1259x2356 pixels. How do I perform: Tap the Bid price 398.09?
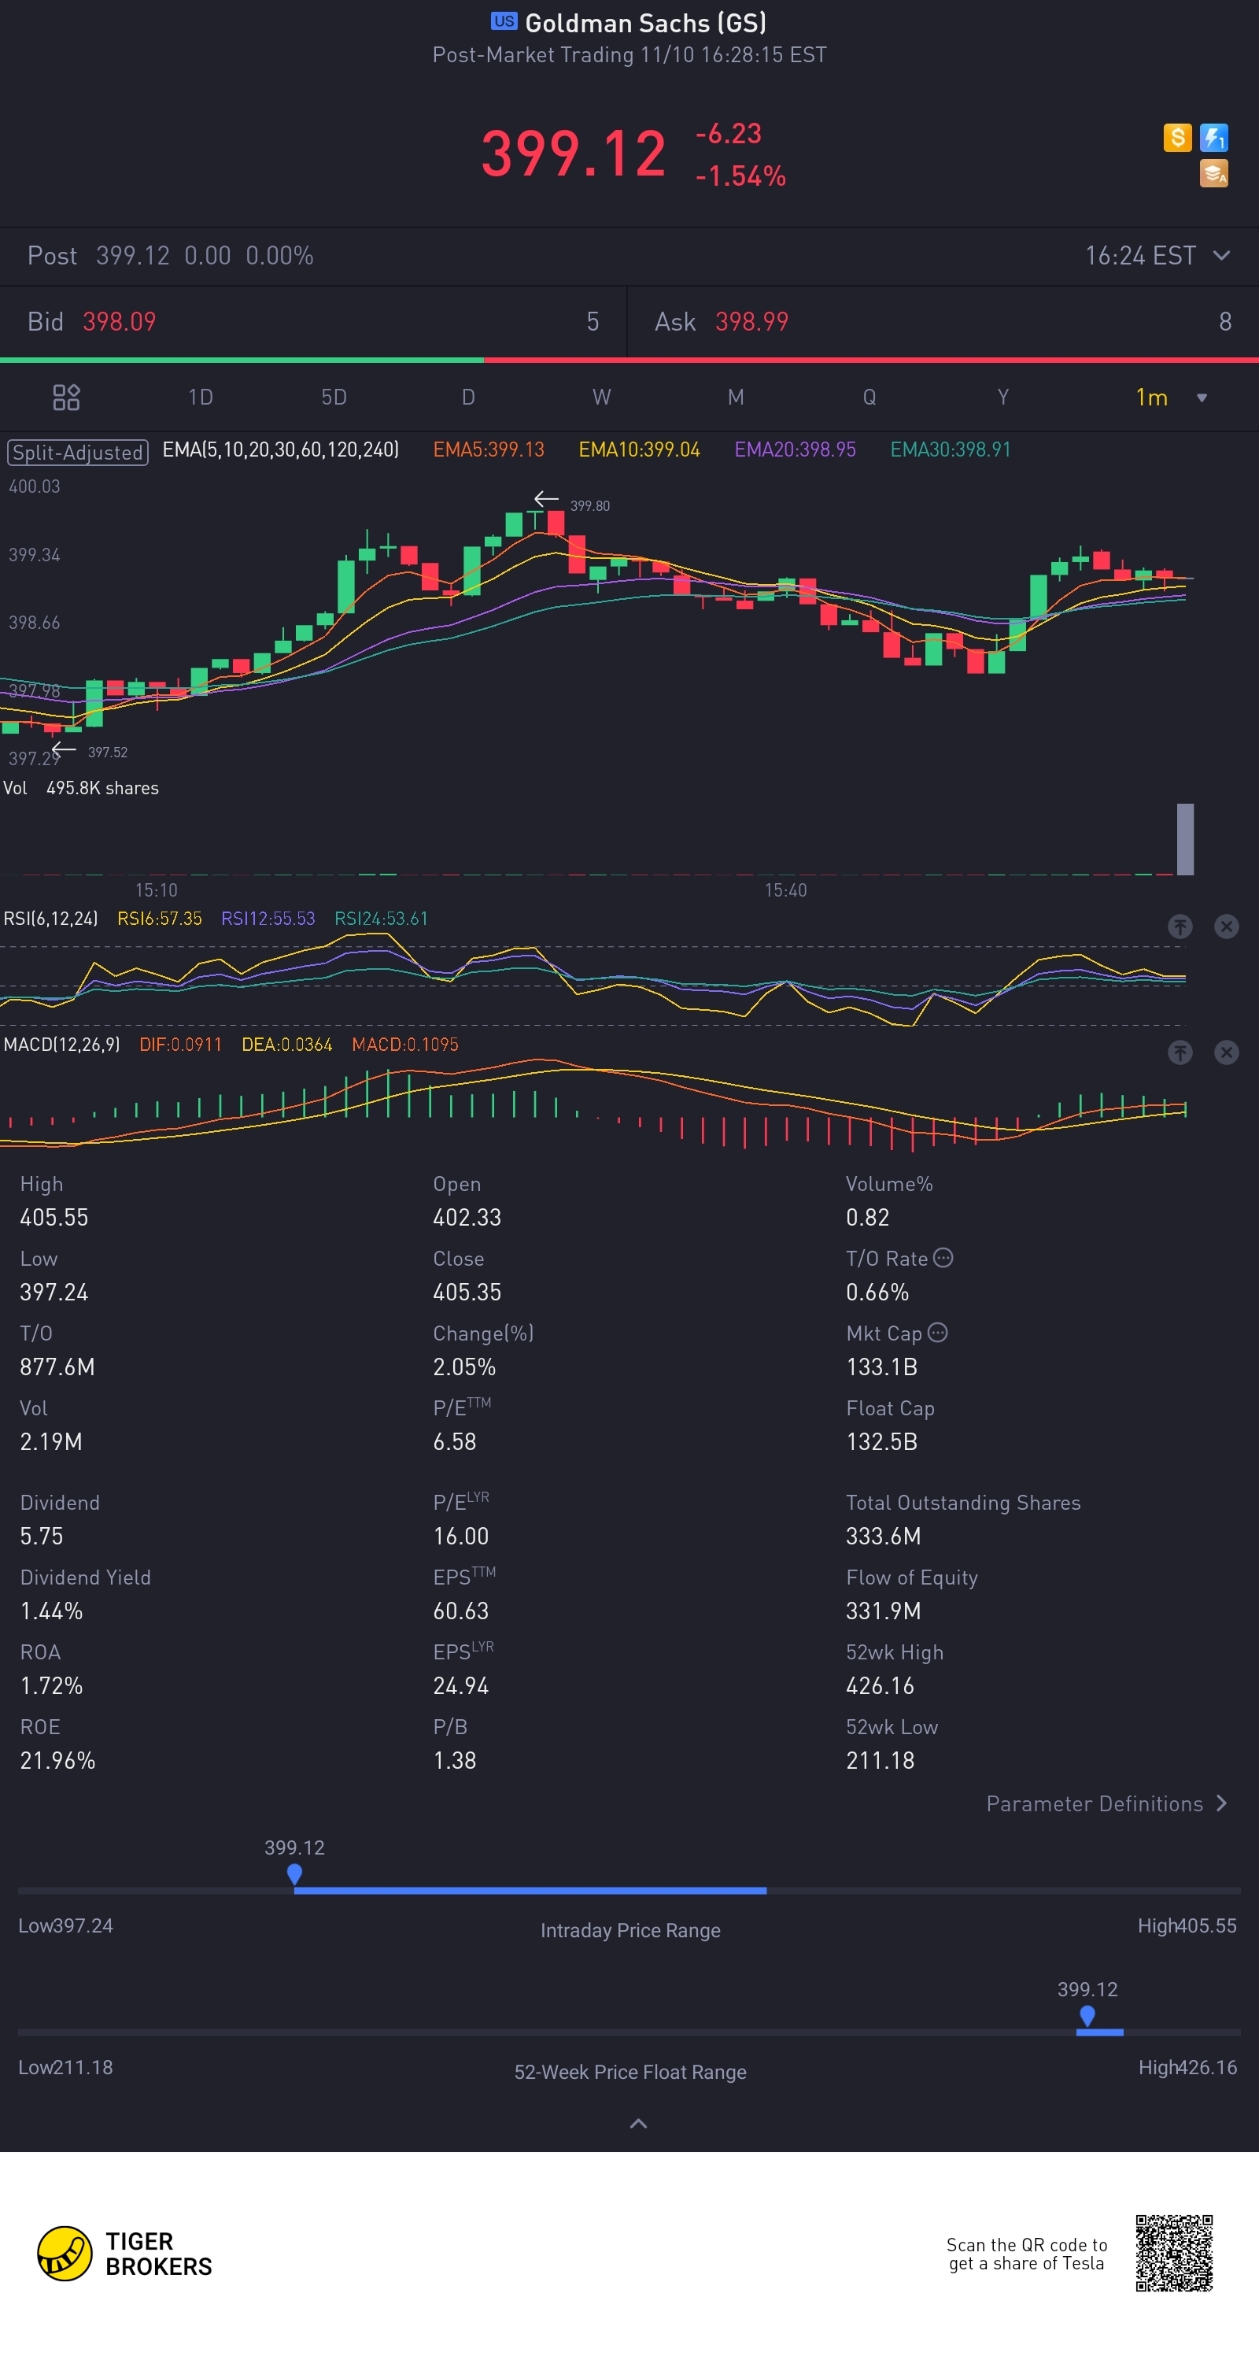click(x=119, y=322)
